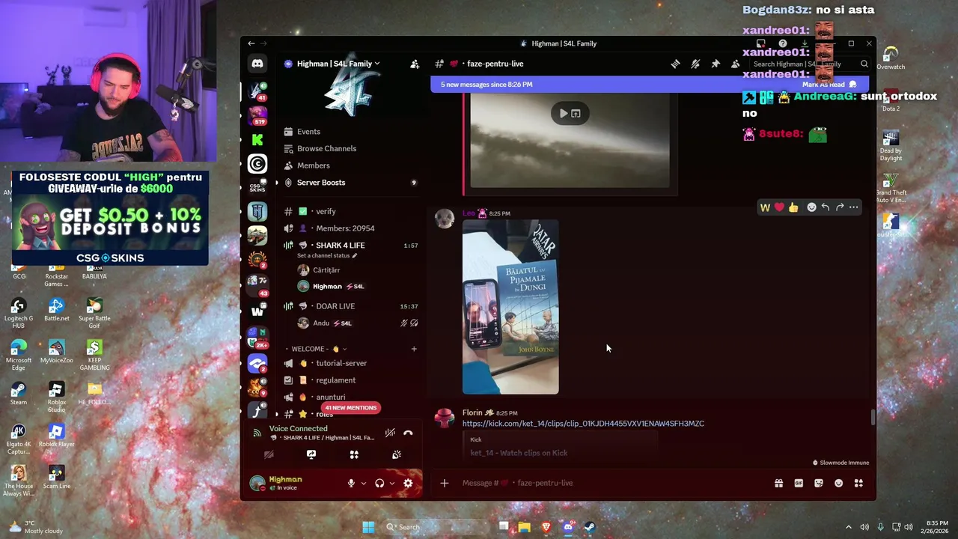Image resolution: width=958 pixels, height=539 pixels.
Task: Toggle notification settings bell in header
Action: 695,64
